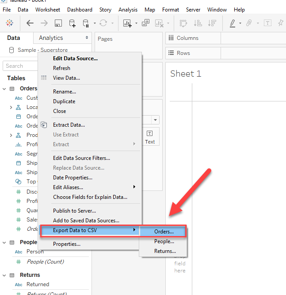Click the Swap Rows and Columns icon
This screenshot has width=286, height=295.
pyautogui.click(x=183, y=23)
